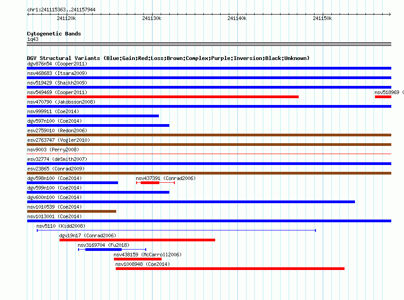This screenshot has height=300, width=404.
Task: Select the nsv468683 (Itsara2009) label
Action: point(57,73)
